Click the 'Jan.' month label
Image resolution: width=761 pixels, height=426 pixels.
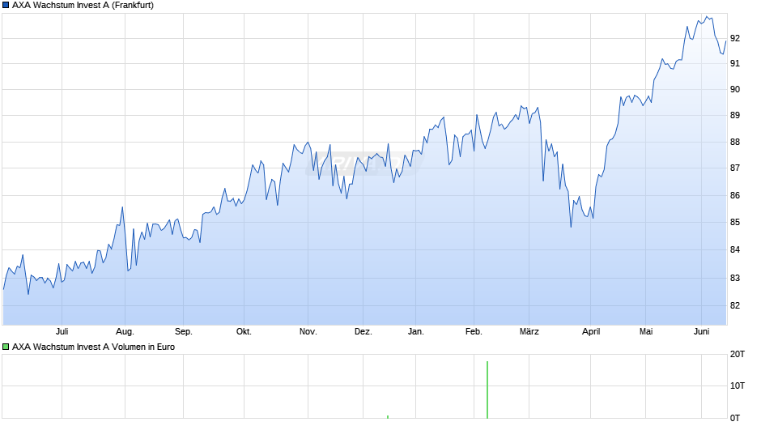(416, 332)
